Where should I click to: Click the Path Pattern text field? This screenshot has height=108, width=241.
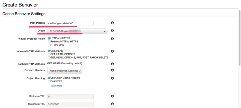point(70,23)
